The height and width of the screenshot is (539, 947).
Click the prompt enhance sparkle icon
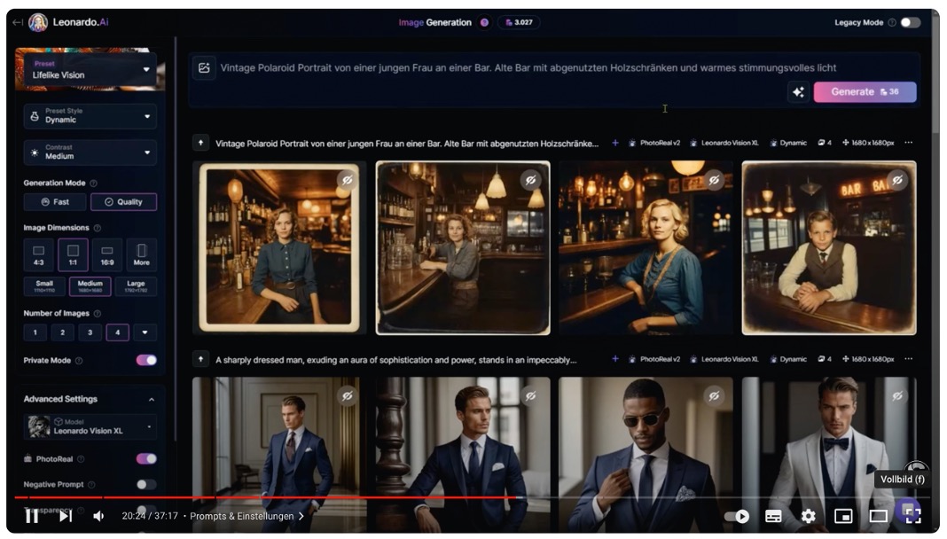pos(798,91)
